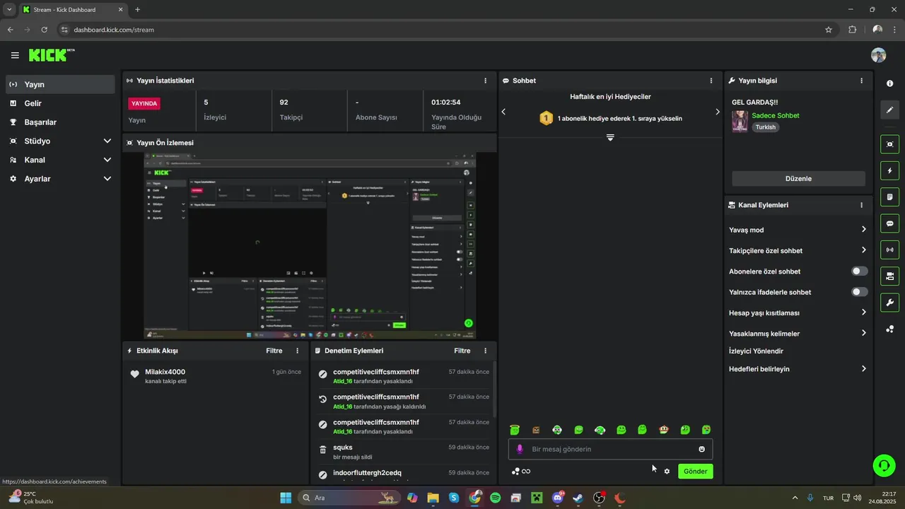Open chat settings gear next to Gönder
This screenshot has width=905, height=509.
(x=667, y=472)
